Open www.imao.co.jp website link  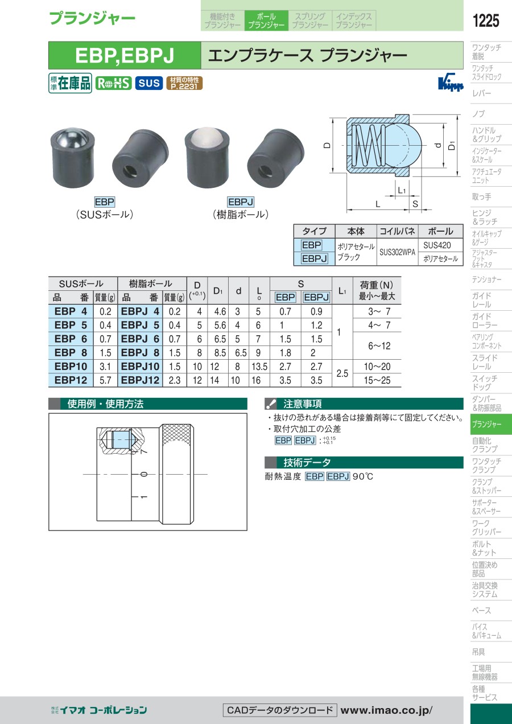[x=386, y=710]
